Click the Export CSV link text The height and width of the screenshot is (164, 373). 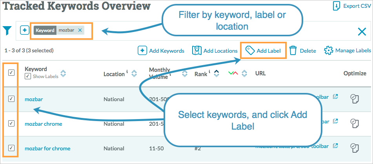pos(357,6)
